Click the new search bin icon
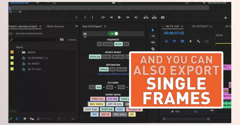Screen dimensions: 240x125 (62, 40)
